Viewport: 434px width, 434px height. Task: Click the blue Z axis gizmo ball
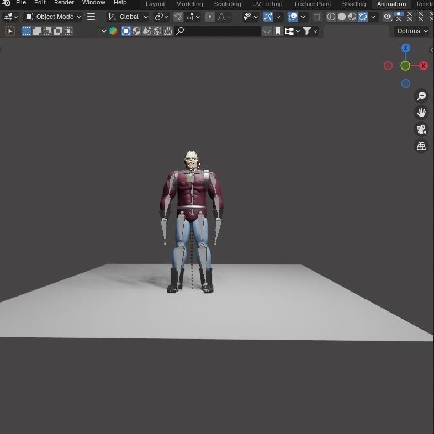405,48
